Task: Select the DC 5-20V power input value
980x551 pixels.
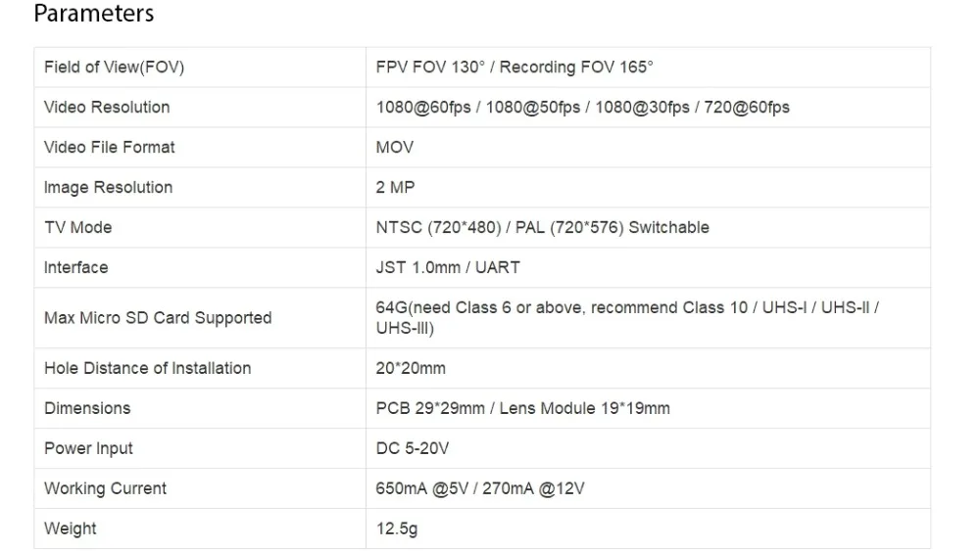Action: pyautogui.click(x=413, y=448)
